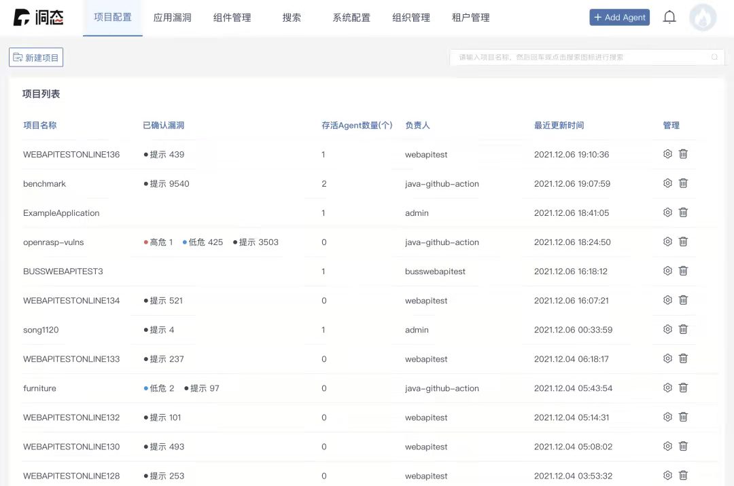Delete the ExampleApplication project
The height and width of the screenshot is (486, 734).
click(x=683, y=212)
